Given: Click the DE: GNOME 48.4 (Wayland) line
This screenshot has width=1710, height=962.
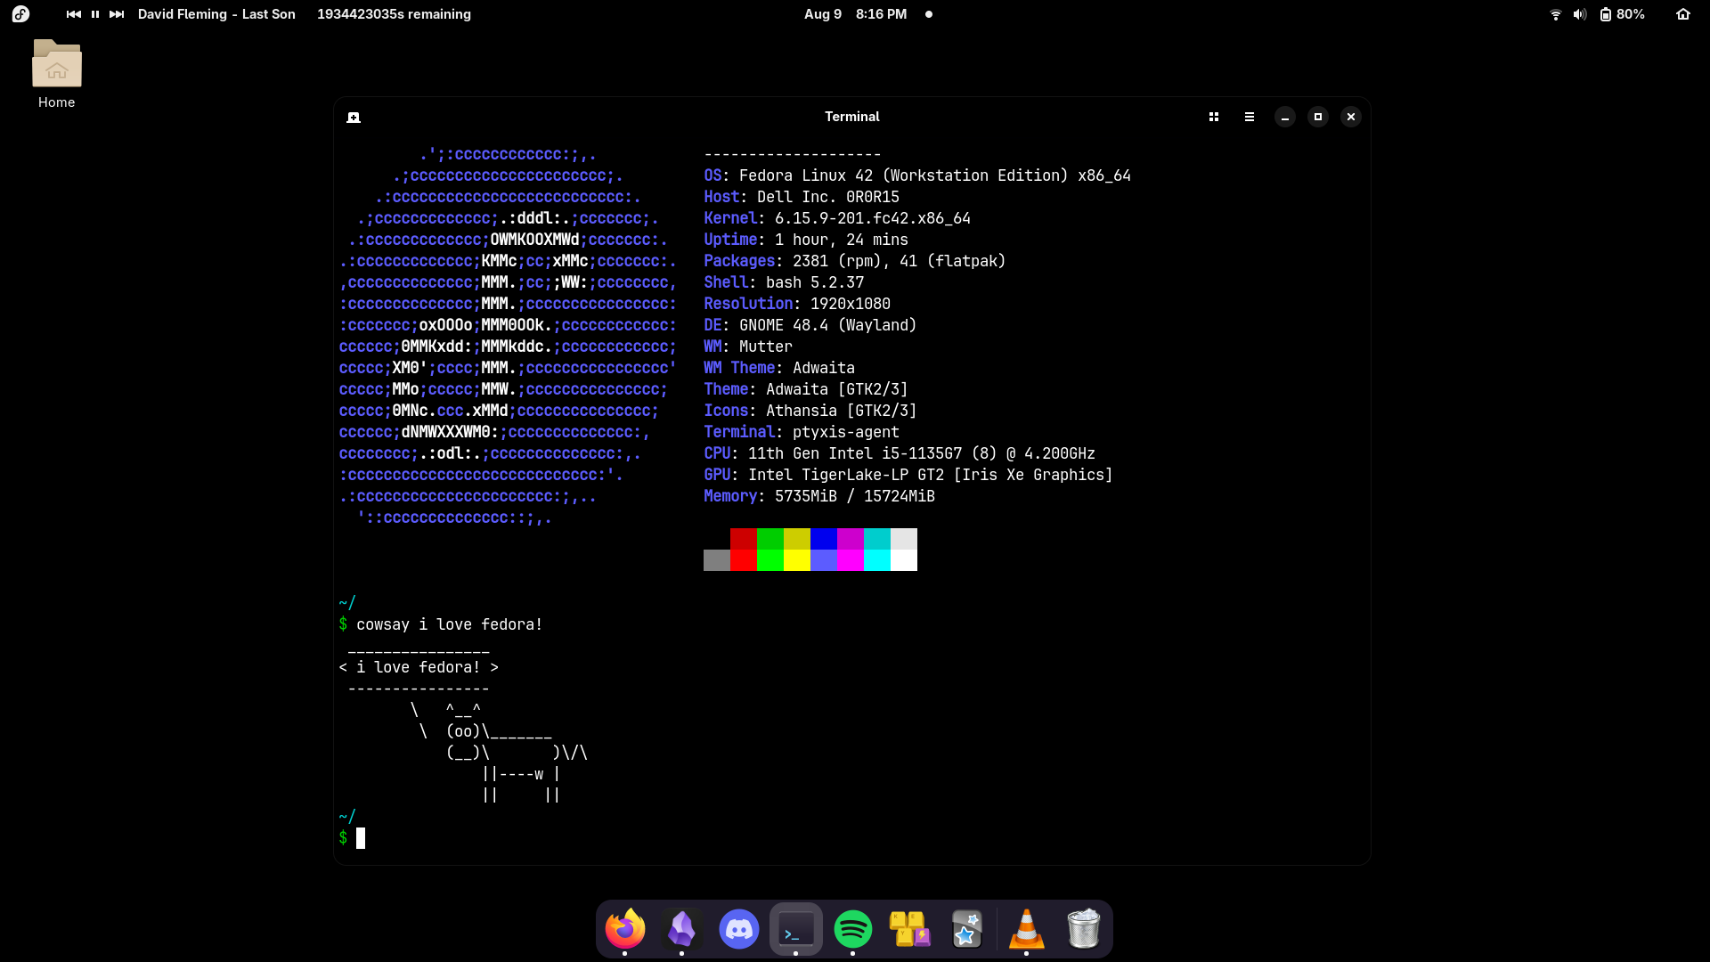Looking at the screenshot, I should click(810, 325).
